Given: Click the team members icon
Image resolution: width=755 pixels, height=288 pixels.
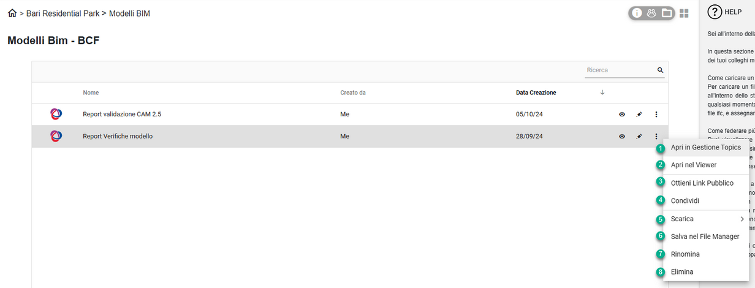Looking at the screenshot, I should point(651,13).
